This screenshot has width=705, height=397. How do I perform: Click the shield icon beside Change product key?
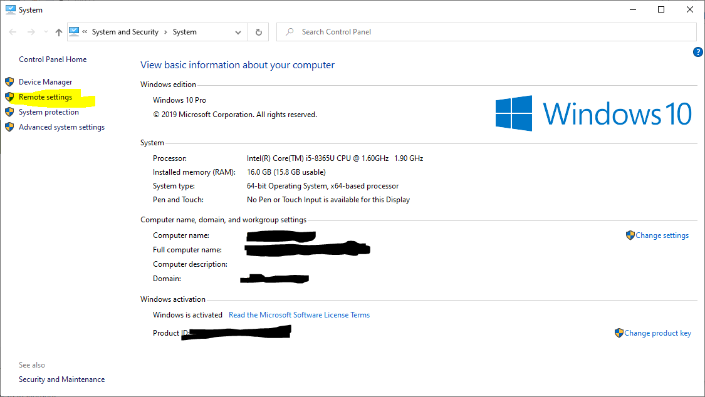[619, 333]
